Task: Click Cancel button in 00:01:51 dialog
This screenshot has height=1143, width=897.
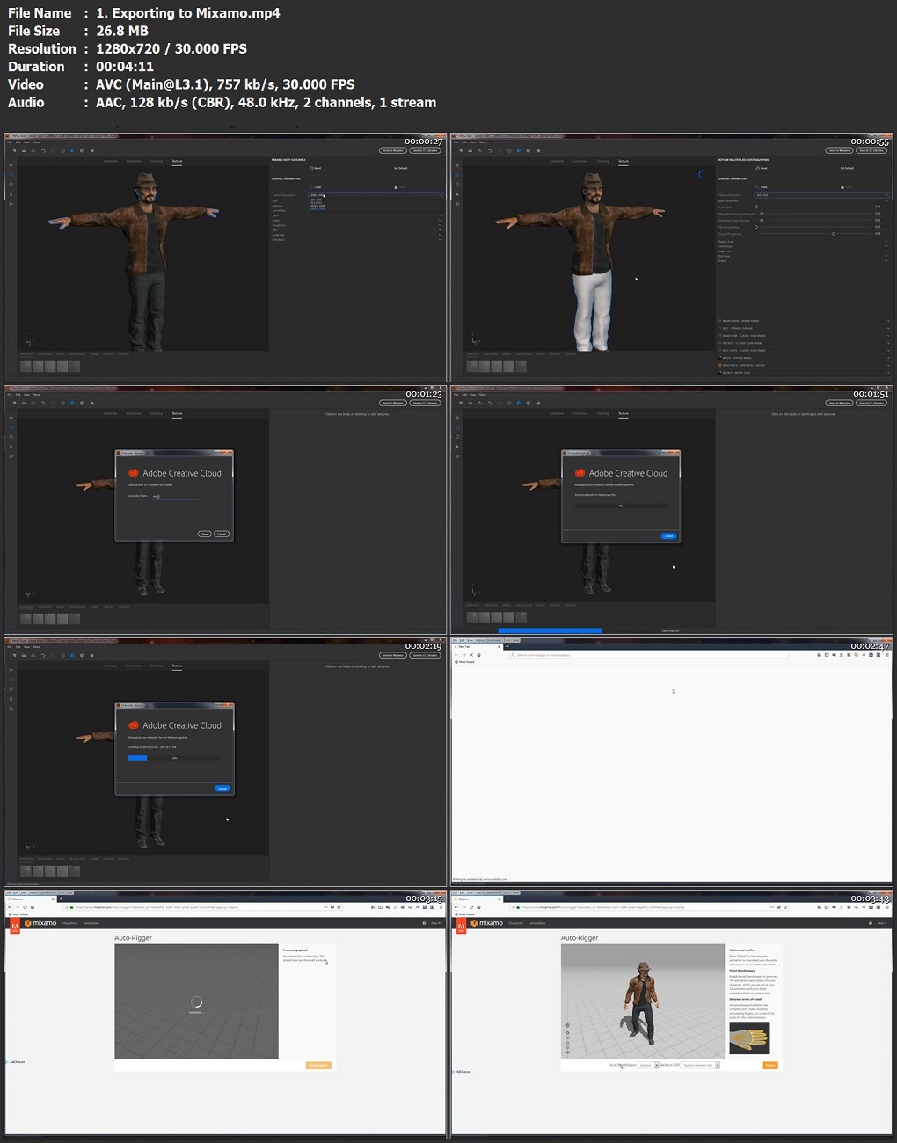Action: point(668,535)
